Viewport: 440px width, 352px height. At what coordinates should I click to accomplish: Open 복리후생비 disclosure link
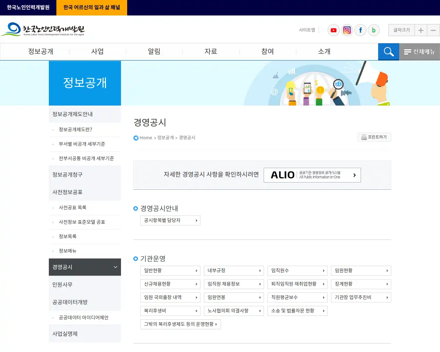pyautogui.click(x=170, y=311)
